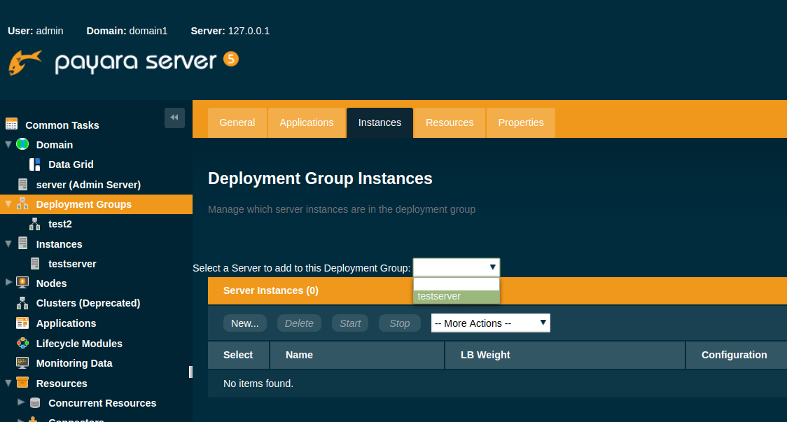Click the Data Grid icon
The image size is (787, 422).
click(34, 164)
